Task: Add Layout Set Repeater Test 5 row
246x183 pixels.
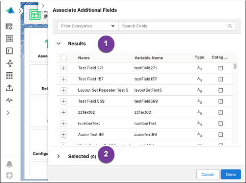Action: pos(64,90)
